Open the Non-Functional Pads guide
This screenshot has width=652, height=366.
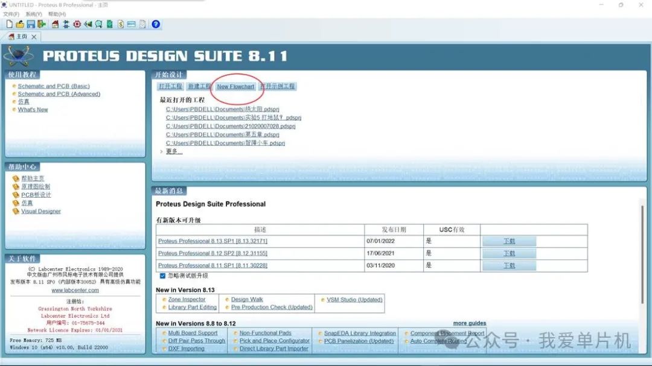(265, 333)
